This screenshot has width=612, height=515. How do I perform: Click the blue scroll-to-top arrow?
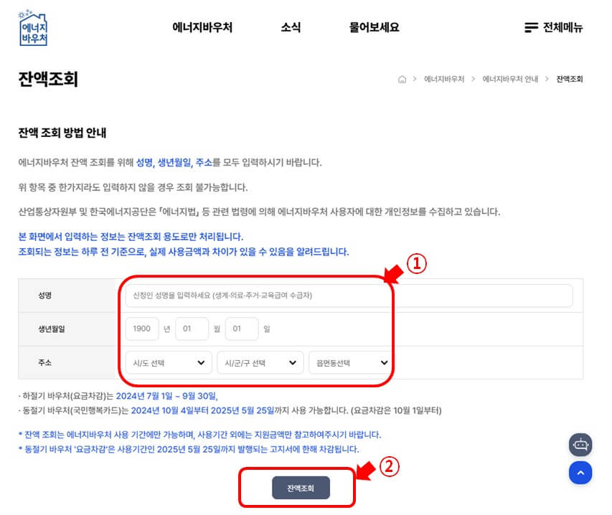click(580, 473)
